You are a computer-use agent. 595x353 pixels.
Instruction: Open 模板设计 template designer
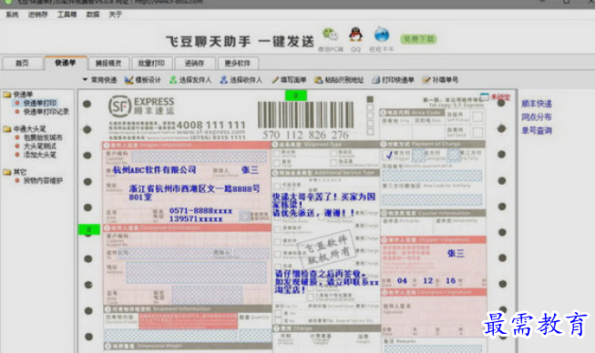[143, 80]
